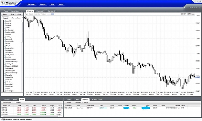
Task: Click the Stop-L column header
Action: 155,106
